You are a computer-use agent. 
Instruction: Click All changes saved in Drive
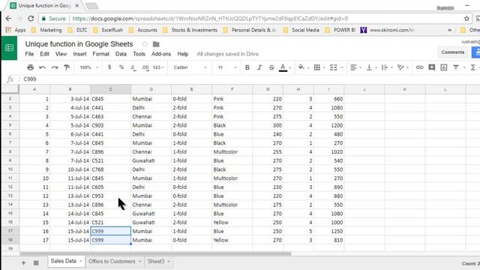tap(227, 54)
